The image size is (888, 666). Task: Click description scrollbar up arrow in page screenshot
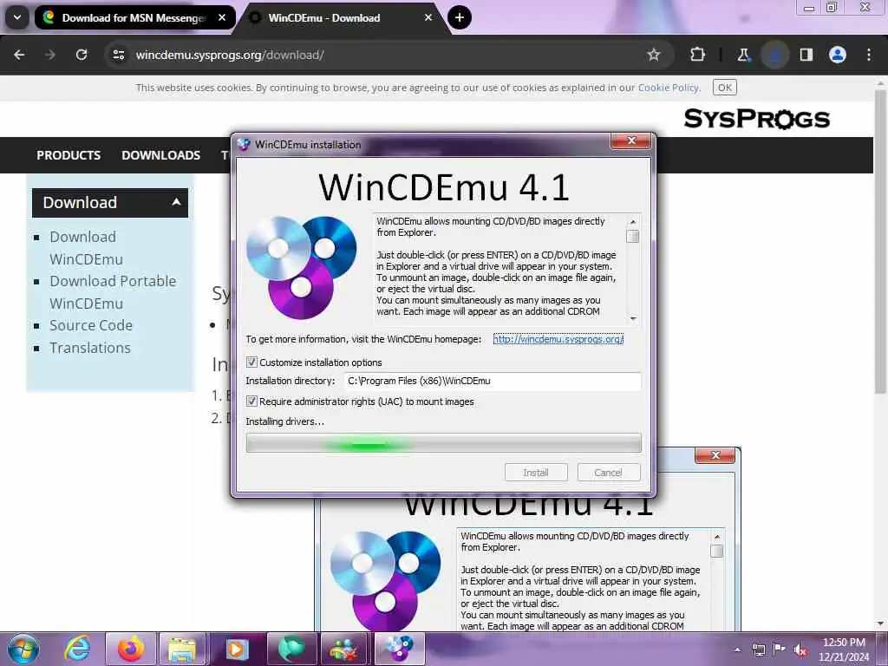coord(717,537)
